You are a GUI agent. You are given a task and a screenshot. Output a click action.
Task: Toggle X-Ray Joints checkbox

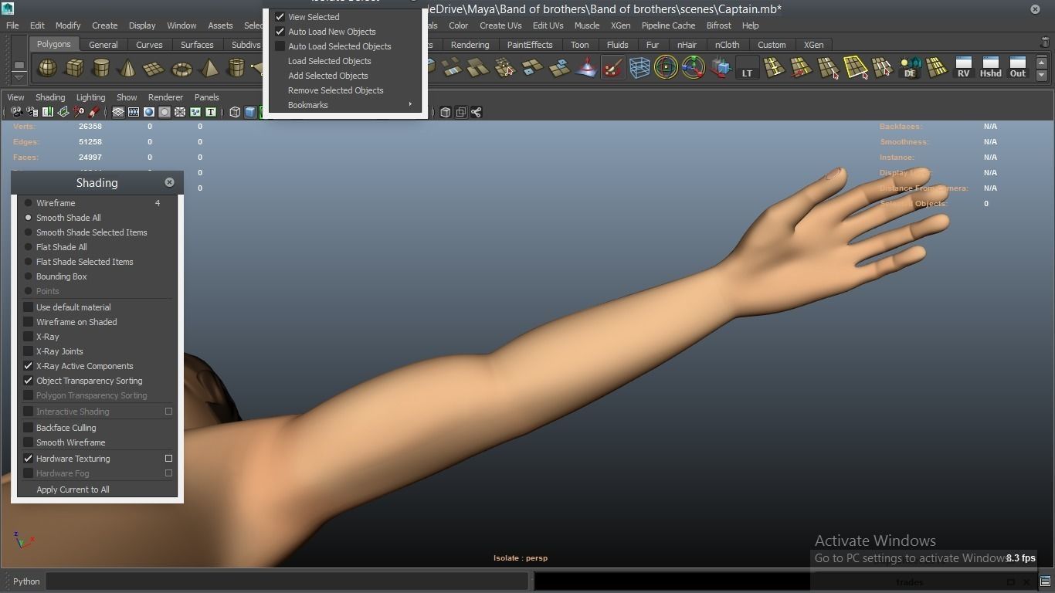click(29, 351)
